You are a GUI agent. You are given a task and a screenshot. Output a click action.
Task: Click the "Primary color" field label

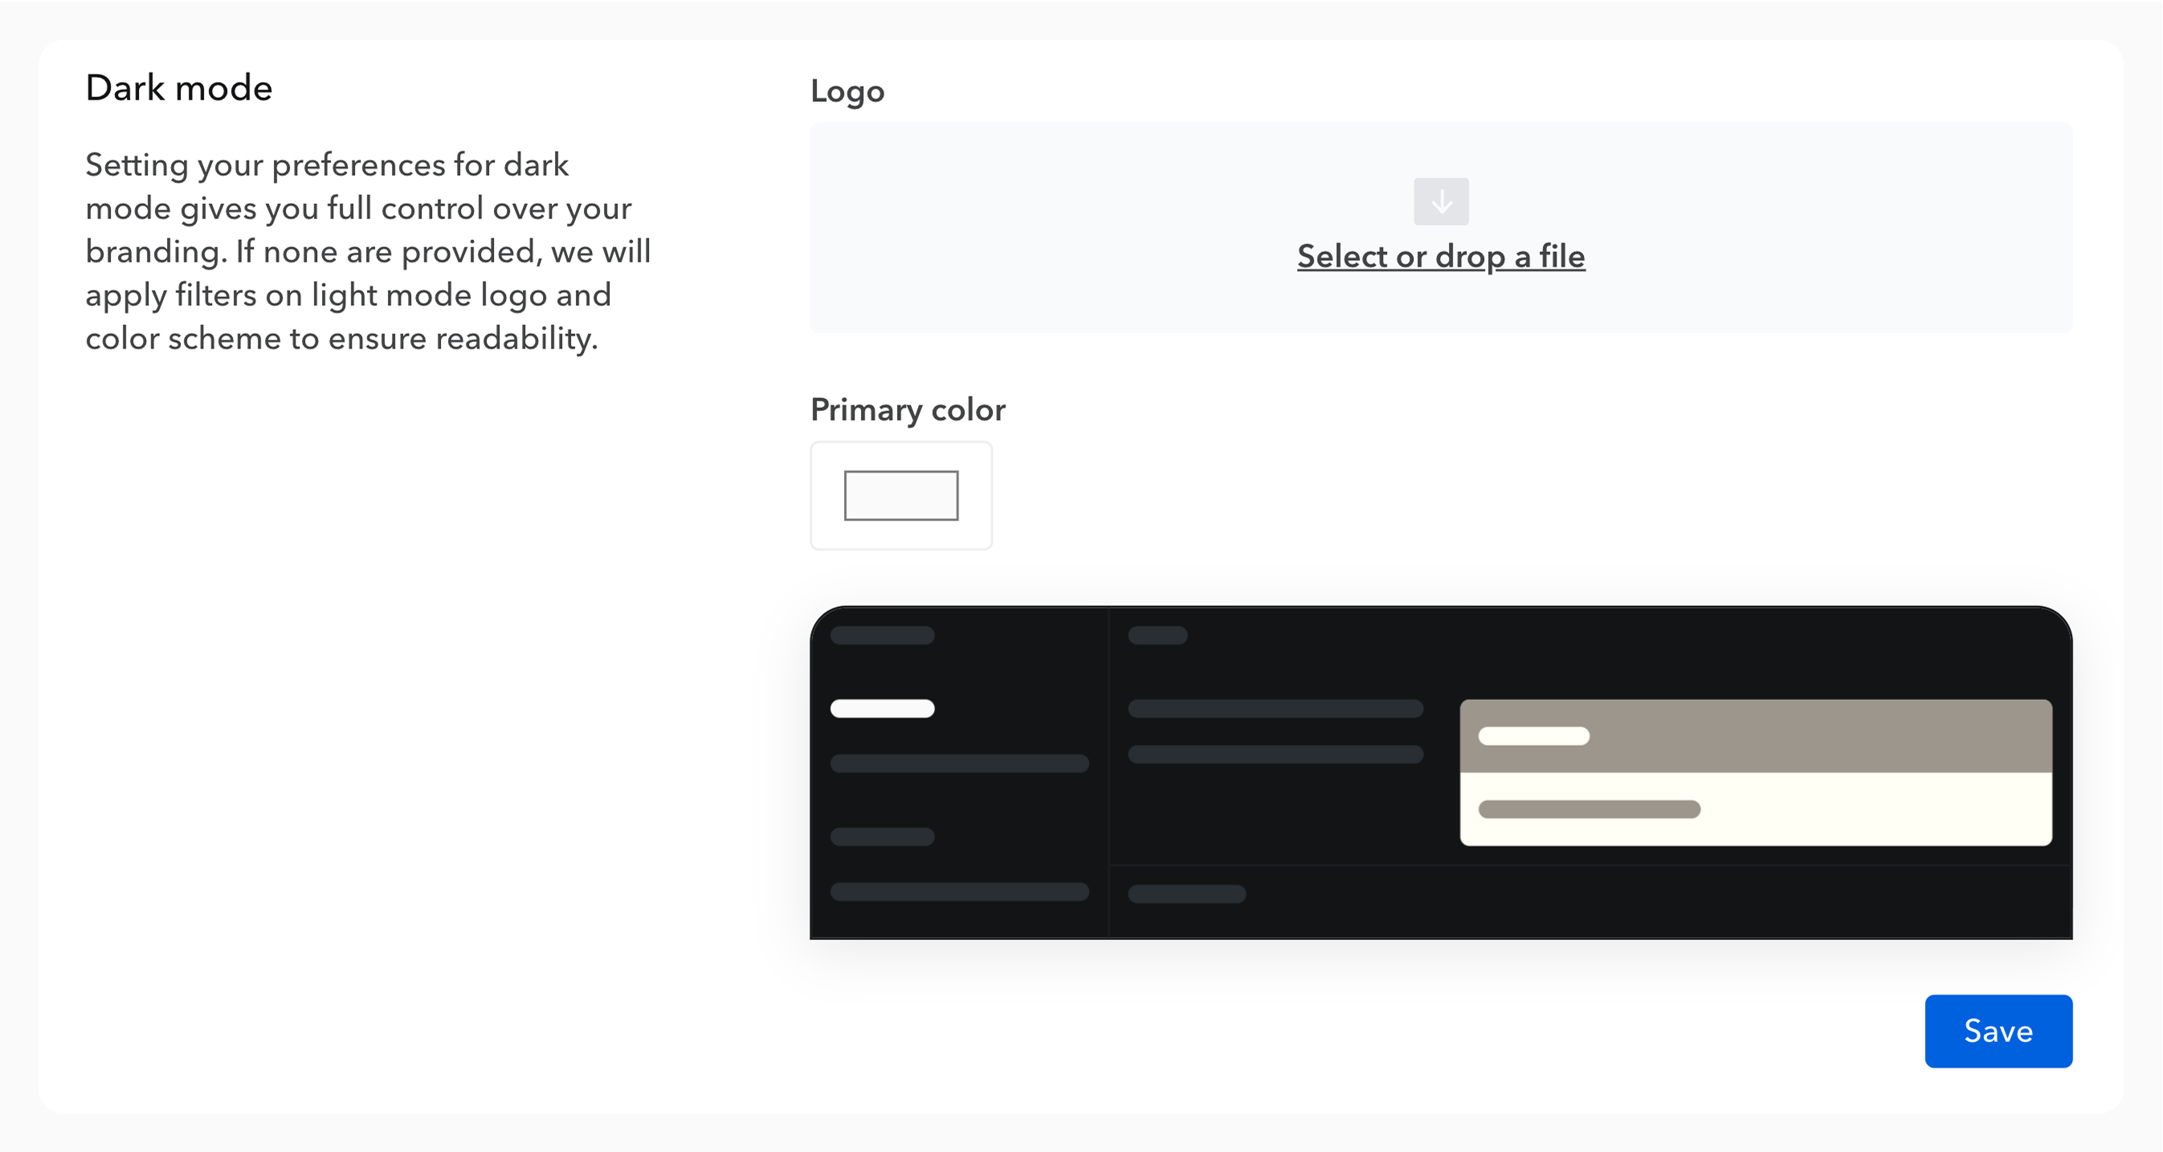908,409
